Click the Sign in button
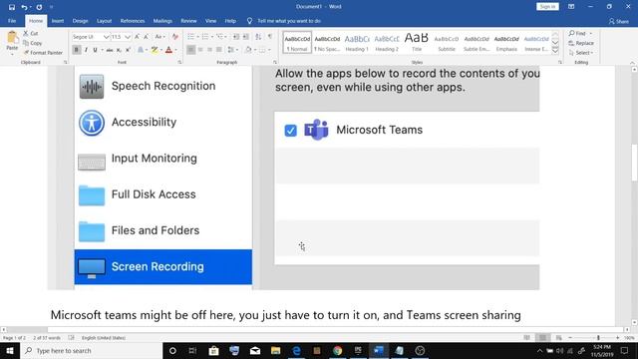 [547, 7]
